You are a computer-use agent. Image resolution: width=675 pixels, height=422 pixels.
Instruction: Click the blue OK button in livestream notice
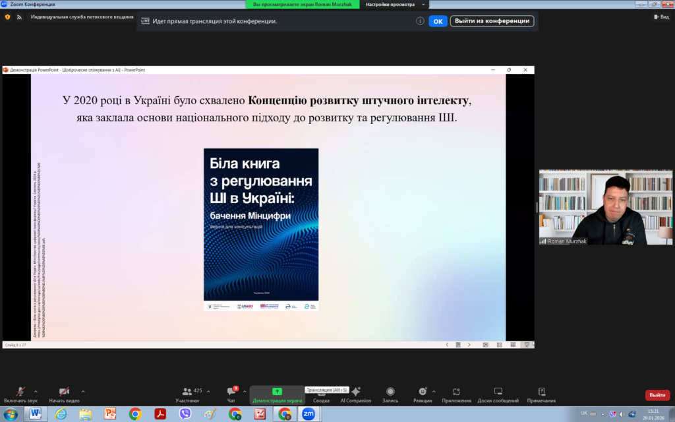(438, 21)
